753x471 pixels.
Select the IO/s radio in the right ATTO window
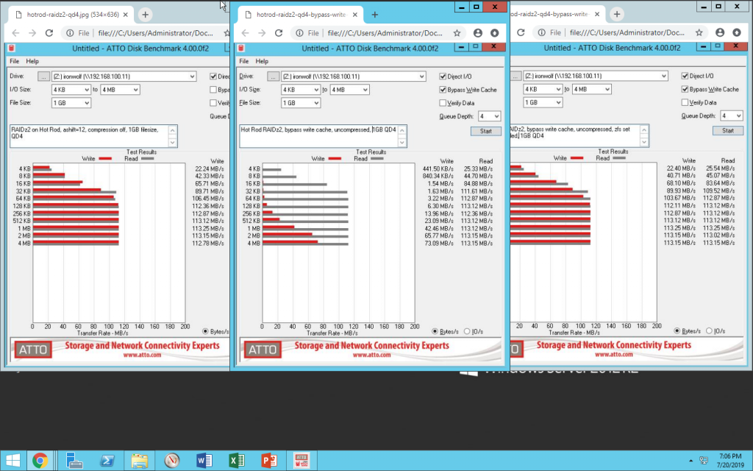coord(709,330)
